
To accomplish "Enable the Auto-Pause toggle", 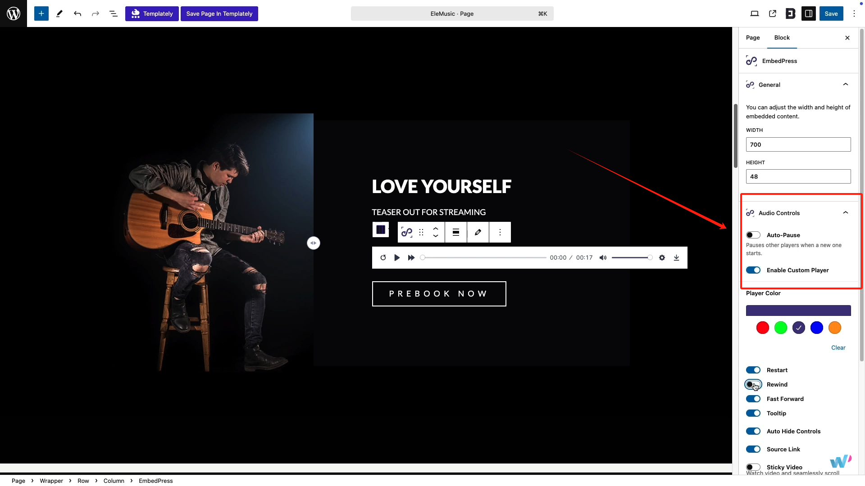I will (753, 235).
